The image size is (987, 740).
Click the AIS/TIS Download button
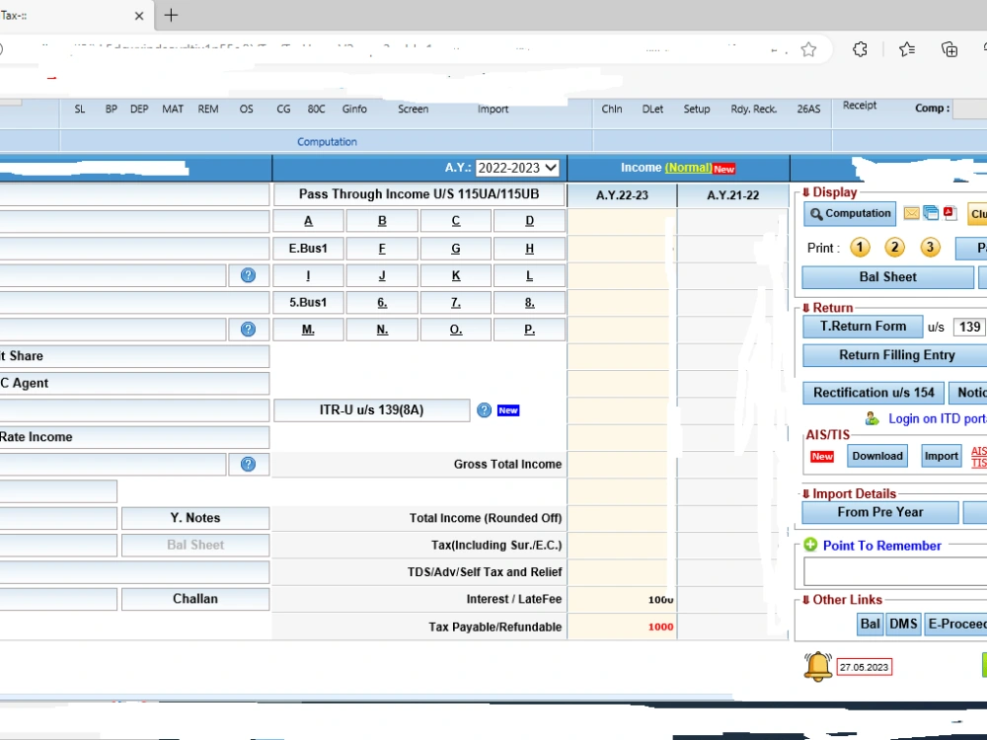[876, 456]
